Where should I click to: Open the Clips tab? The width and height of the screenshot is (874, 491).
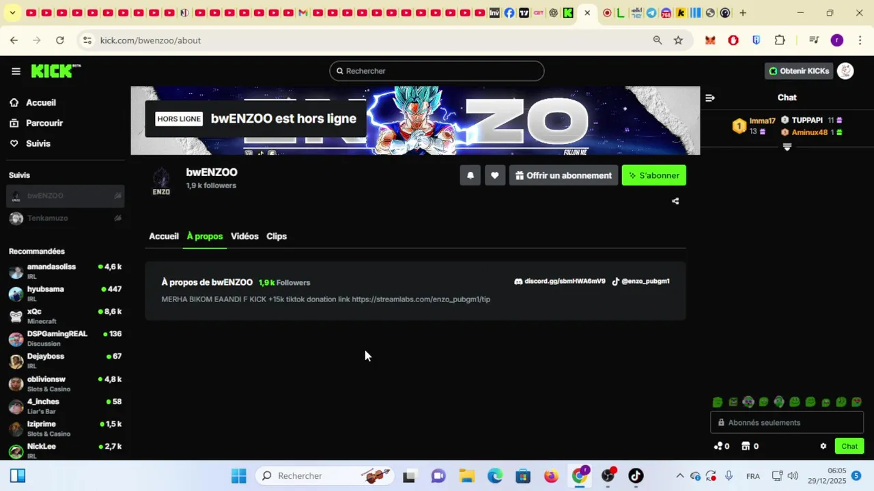[277, 236]
